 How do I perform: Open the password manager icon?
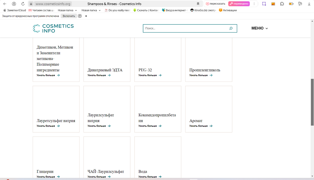click(x=300, y=3)
